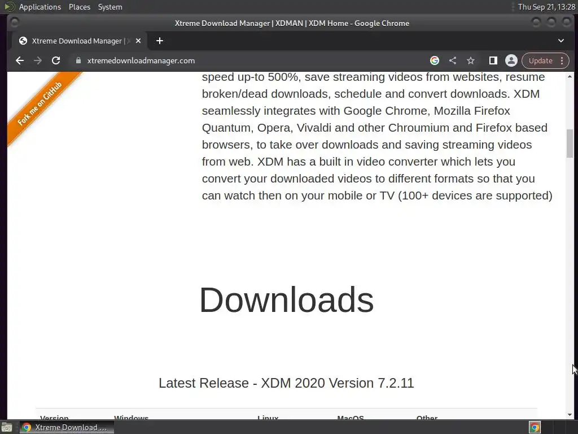View site information lock icon

tap(78, 60)
